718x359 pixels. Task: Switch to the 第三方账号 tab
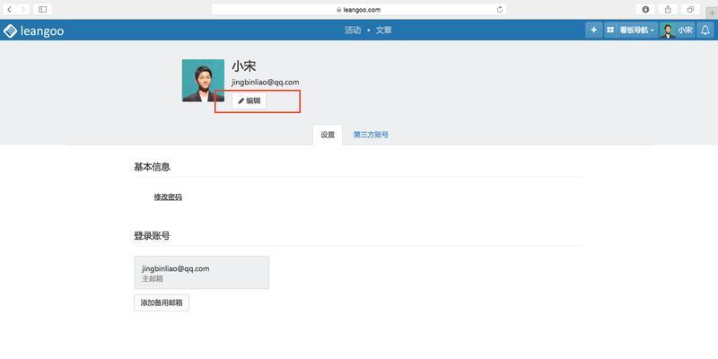(371, 135)
